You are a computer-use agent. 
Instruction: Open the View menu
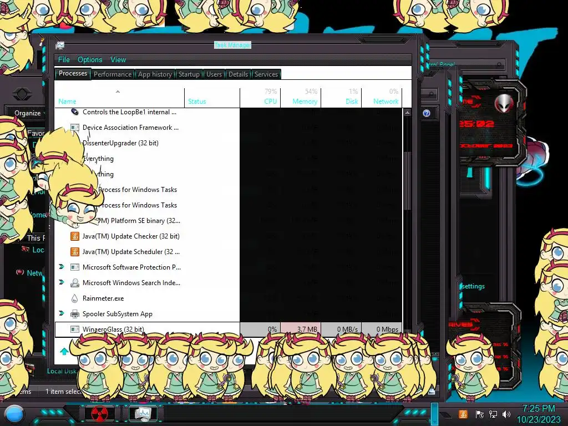click(x=118, y=59)
